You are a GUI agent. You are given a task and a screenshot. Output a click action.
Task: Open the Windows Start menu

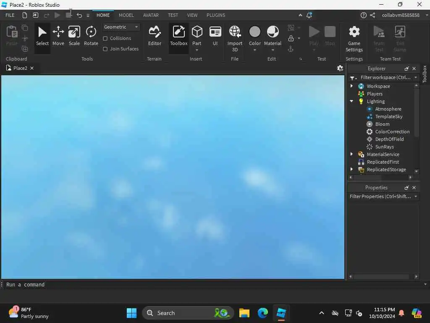(x=131, y=313)
